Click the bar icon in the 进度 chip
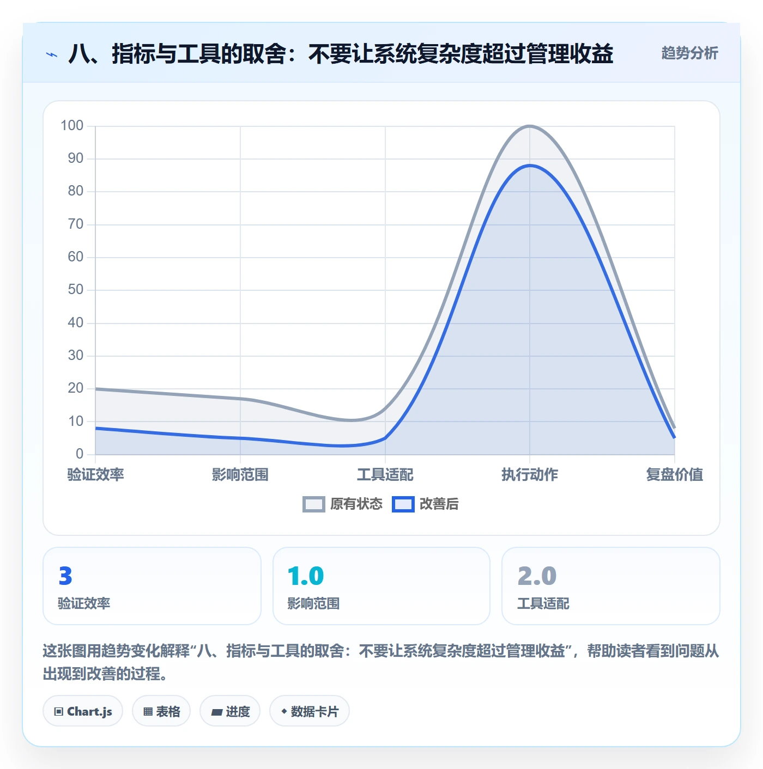763x769 pixels. tap(217, 712)
